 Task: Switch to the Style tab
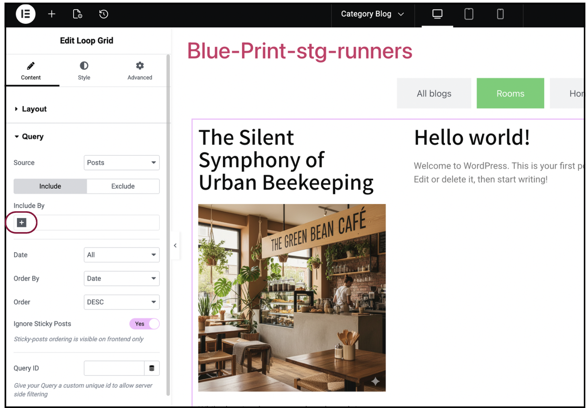coord(84,70)
